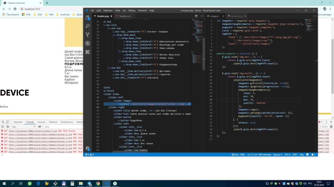Switch to DevTools Performance tab
This screenshot has width=334, height=187.
point(67,122)
